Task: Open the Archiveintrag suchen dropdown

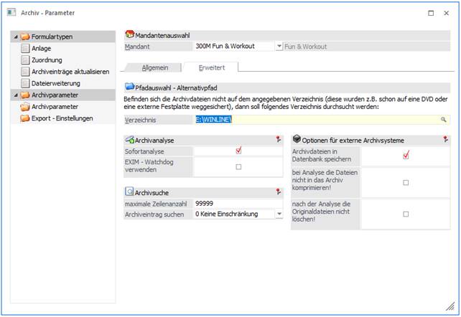Action: (x=279, y=214)
